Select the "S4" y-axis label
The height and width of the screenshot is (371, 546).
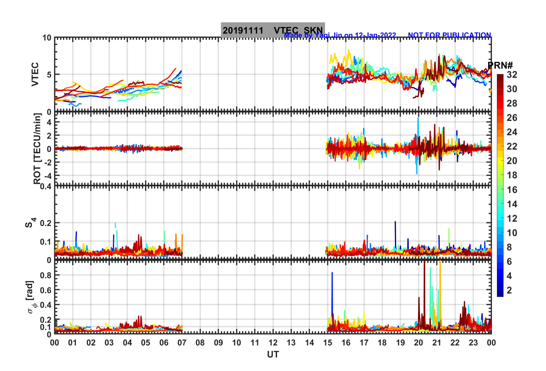coord(30,223)
